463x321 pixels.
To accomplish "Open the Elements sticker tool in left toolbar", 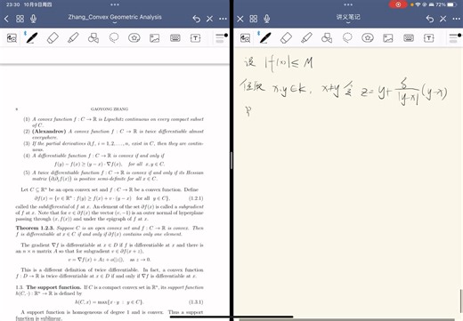I will (x=134, y=38).
